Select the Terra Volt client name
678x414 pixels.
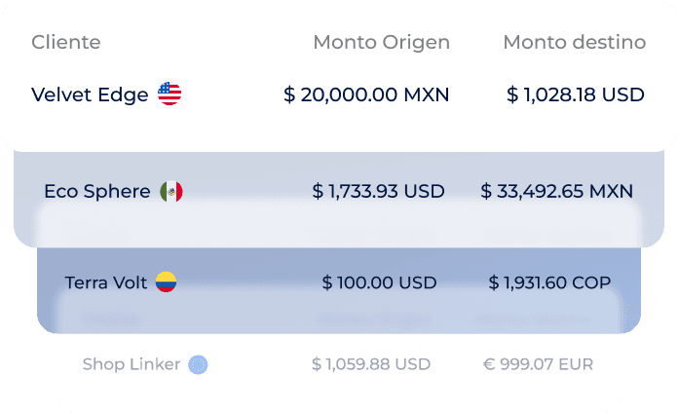pos(106,282)
